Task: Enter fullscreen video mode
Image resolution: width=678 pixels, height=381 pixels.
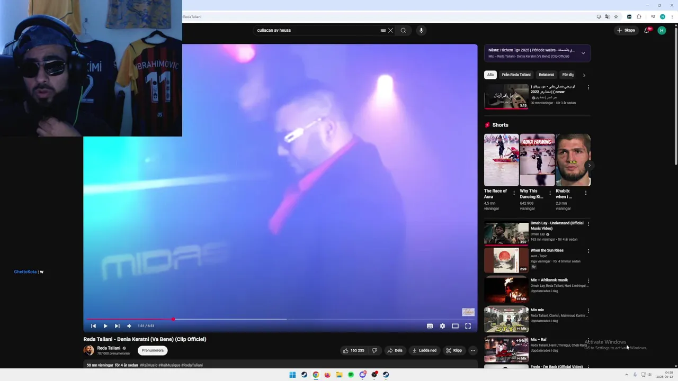Action: [468, 326]
